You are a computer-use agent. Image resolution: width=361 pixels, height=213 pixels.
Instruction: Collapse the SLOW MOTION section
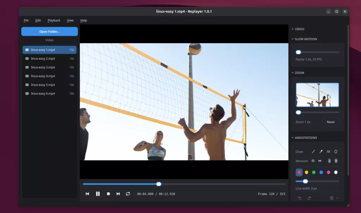pos(304,39)
